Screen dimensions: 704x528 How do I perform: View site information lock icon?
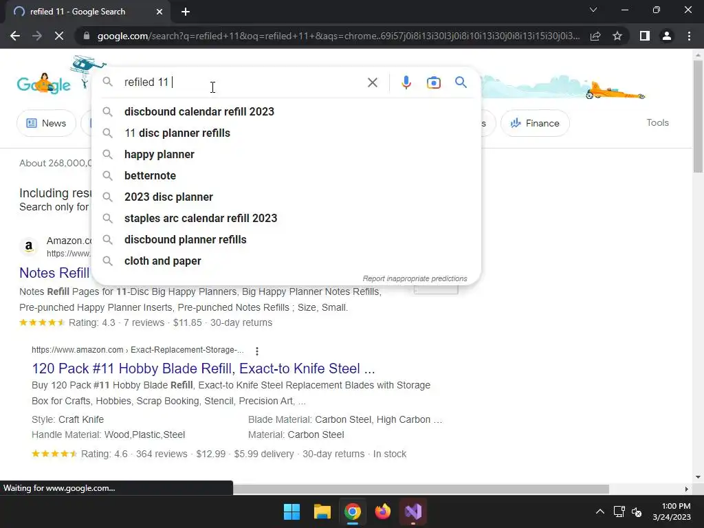[87, 36]
